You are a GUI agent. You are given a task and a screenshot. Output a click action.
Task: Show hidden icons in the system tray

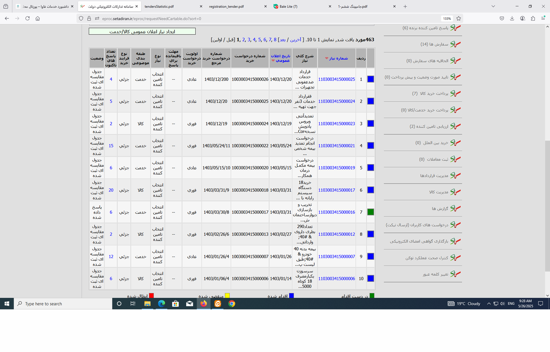pyautogui.click(x=488, y=304)
